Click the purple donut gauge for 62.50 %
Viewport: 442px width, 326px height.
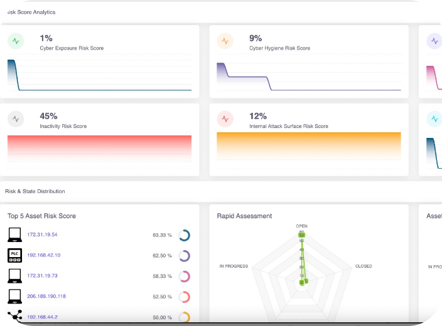[x=185, y=256]
